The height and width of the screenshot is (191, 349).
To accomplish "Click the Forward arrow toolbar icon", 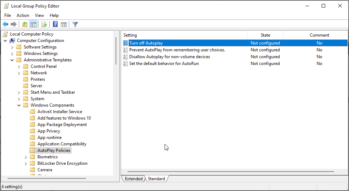I will pos(14,24).
